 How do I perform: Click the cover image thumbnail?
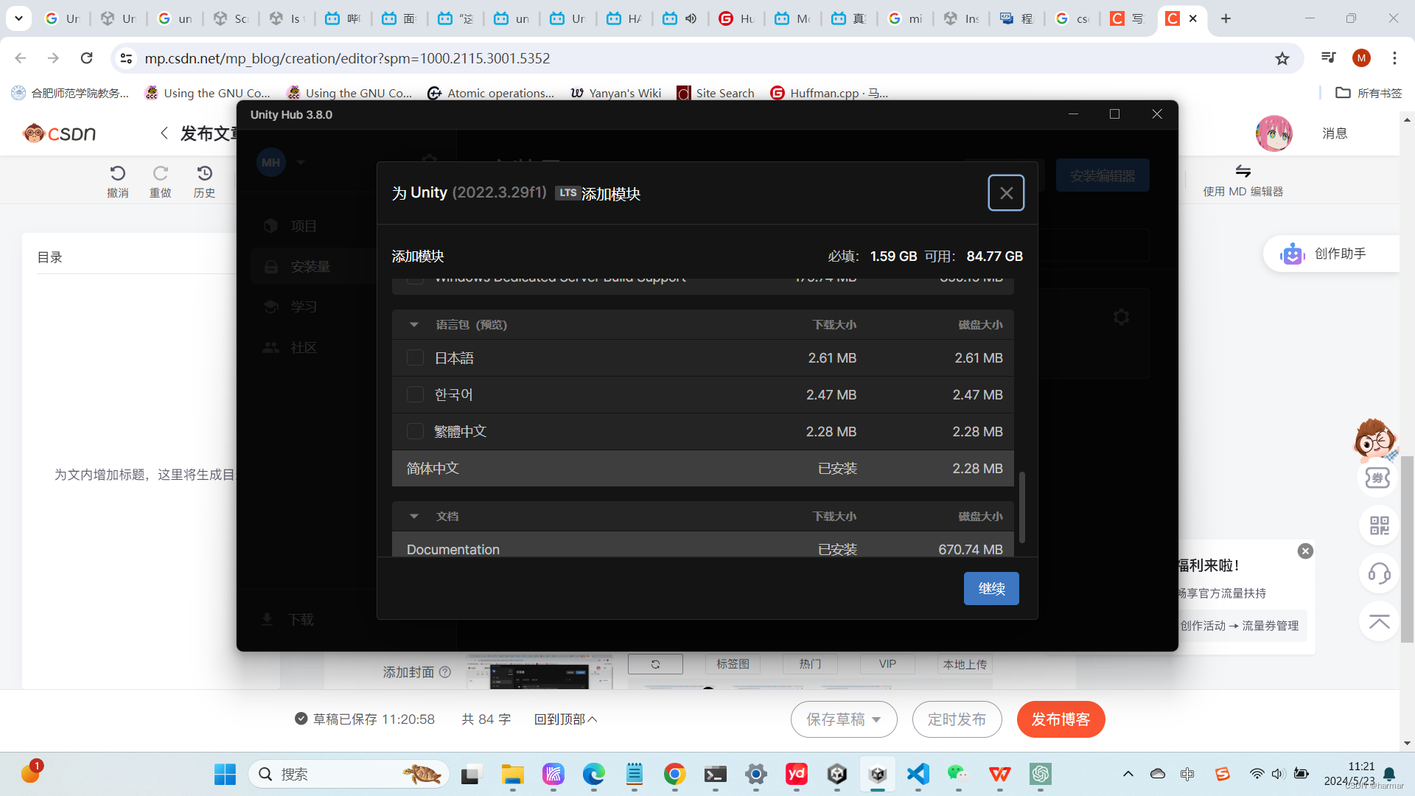(x=539, y=672)
